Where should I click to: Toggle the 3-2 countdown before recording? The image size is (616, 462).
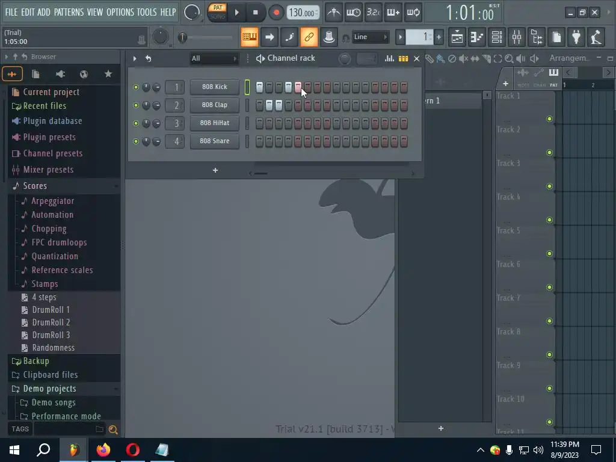coord(373,13)
